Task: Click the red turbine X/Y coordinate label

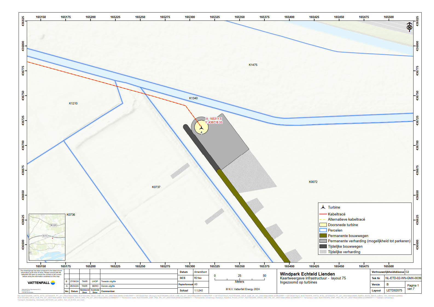Action: (x=214, y=121)
